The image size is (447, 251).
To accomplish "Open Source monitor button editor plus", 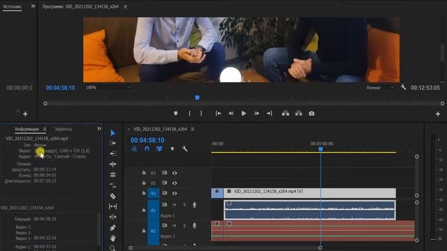I will click(x=25, y=114).
